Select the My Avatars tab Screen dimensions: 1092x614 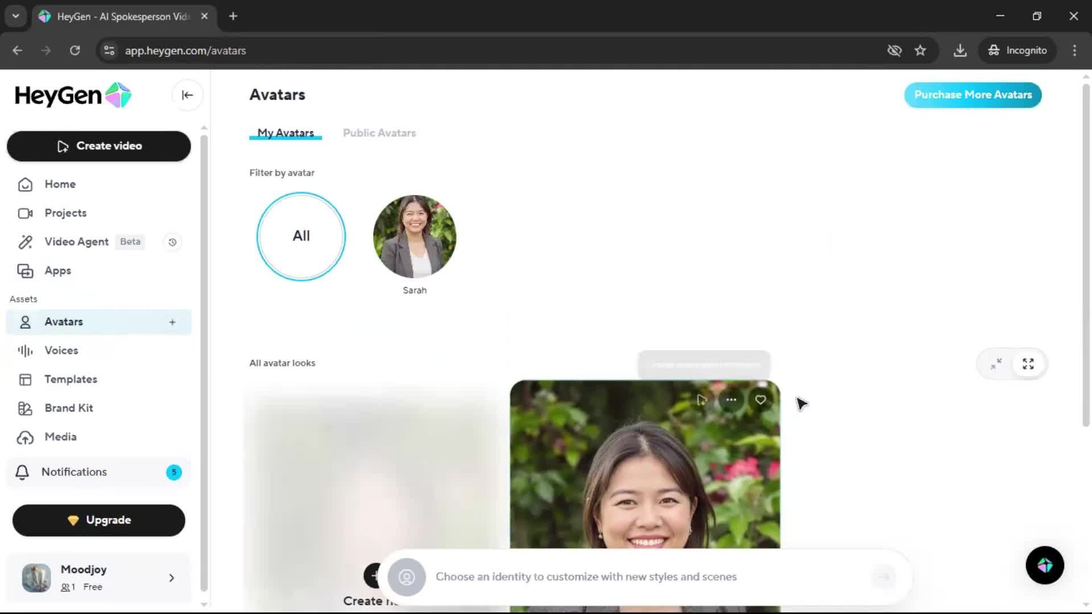[x=286, y=133]
